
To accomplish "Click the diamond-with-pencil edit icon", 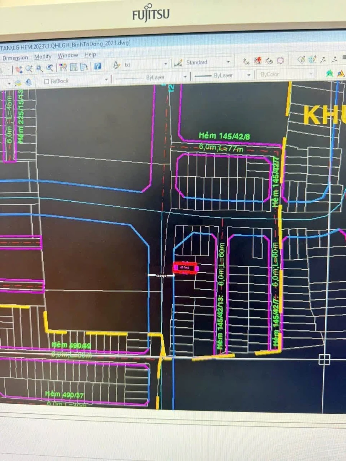I will pos(301,59).
